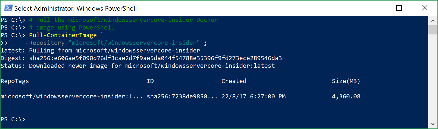Image resolution: width=438 pixels, height=129 pixels.
Task: Click the last empty PS C:\> prompt
Action: click(13, 119)
